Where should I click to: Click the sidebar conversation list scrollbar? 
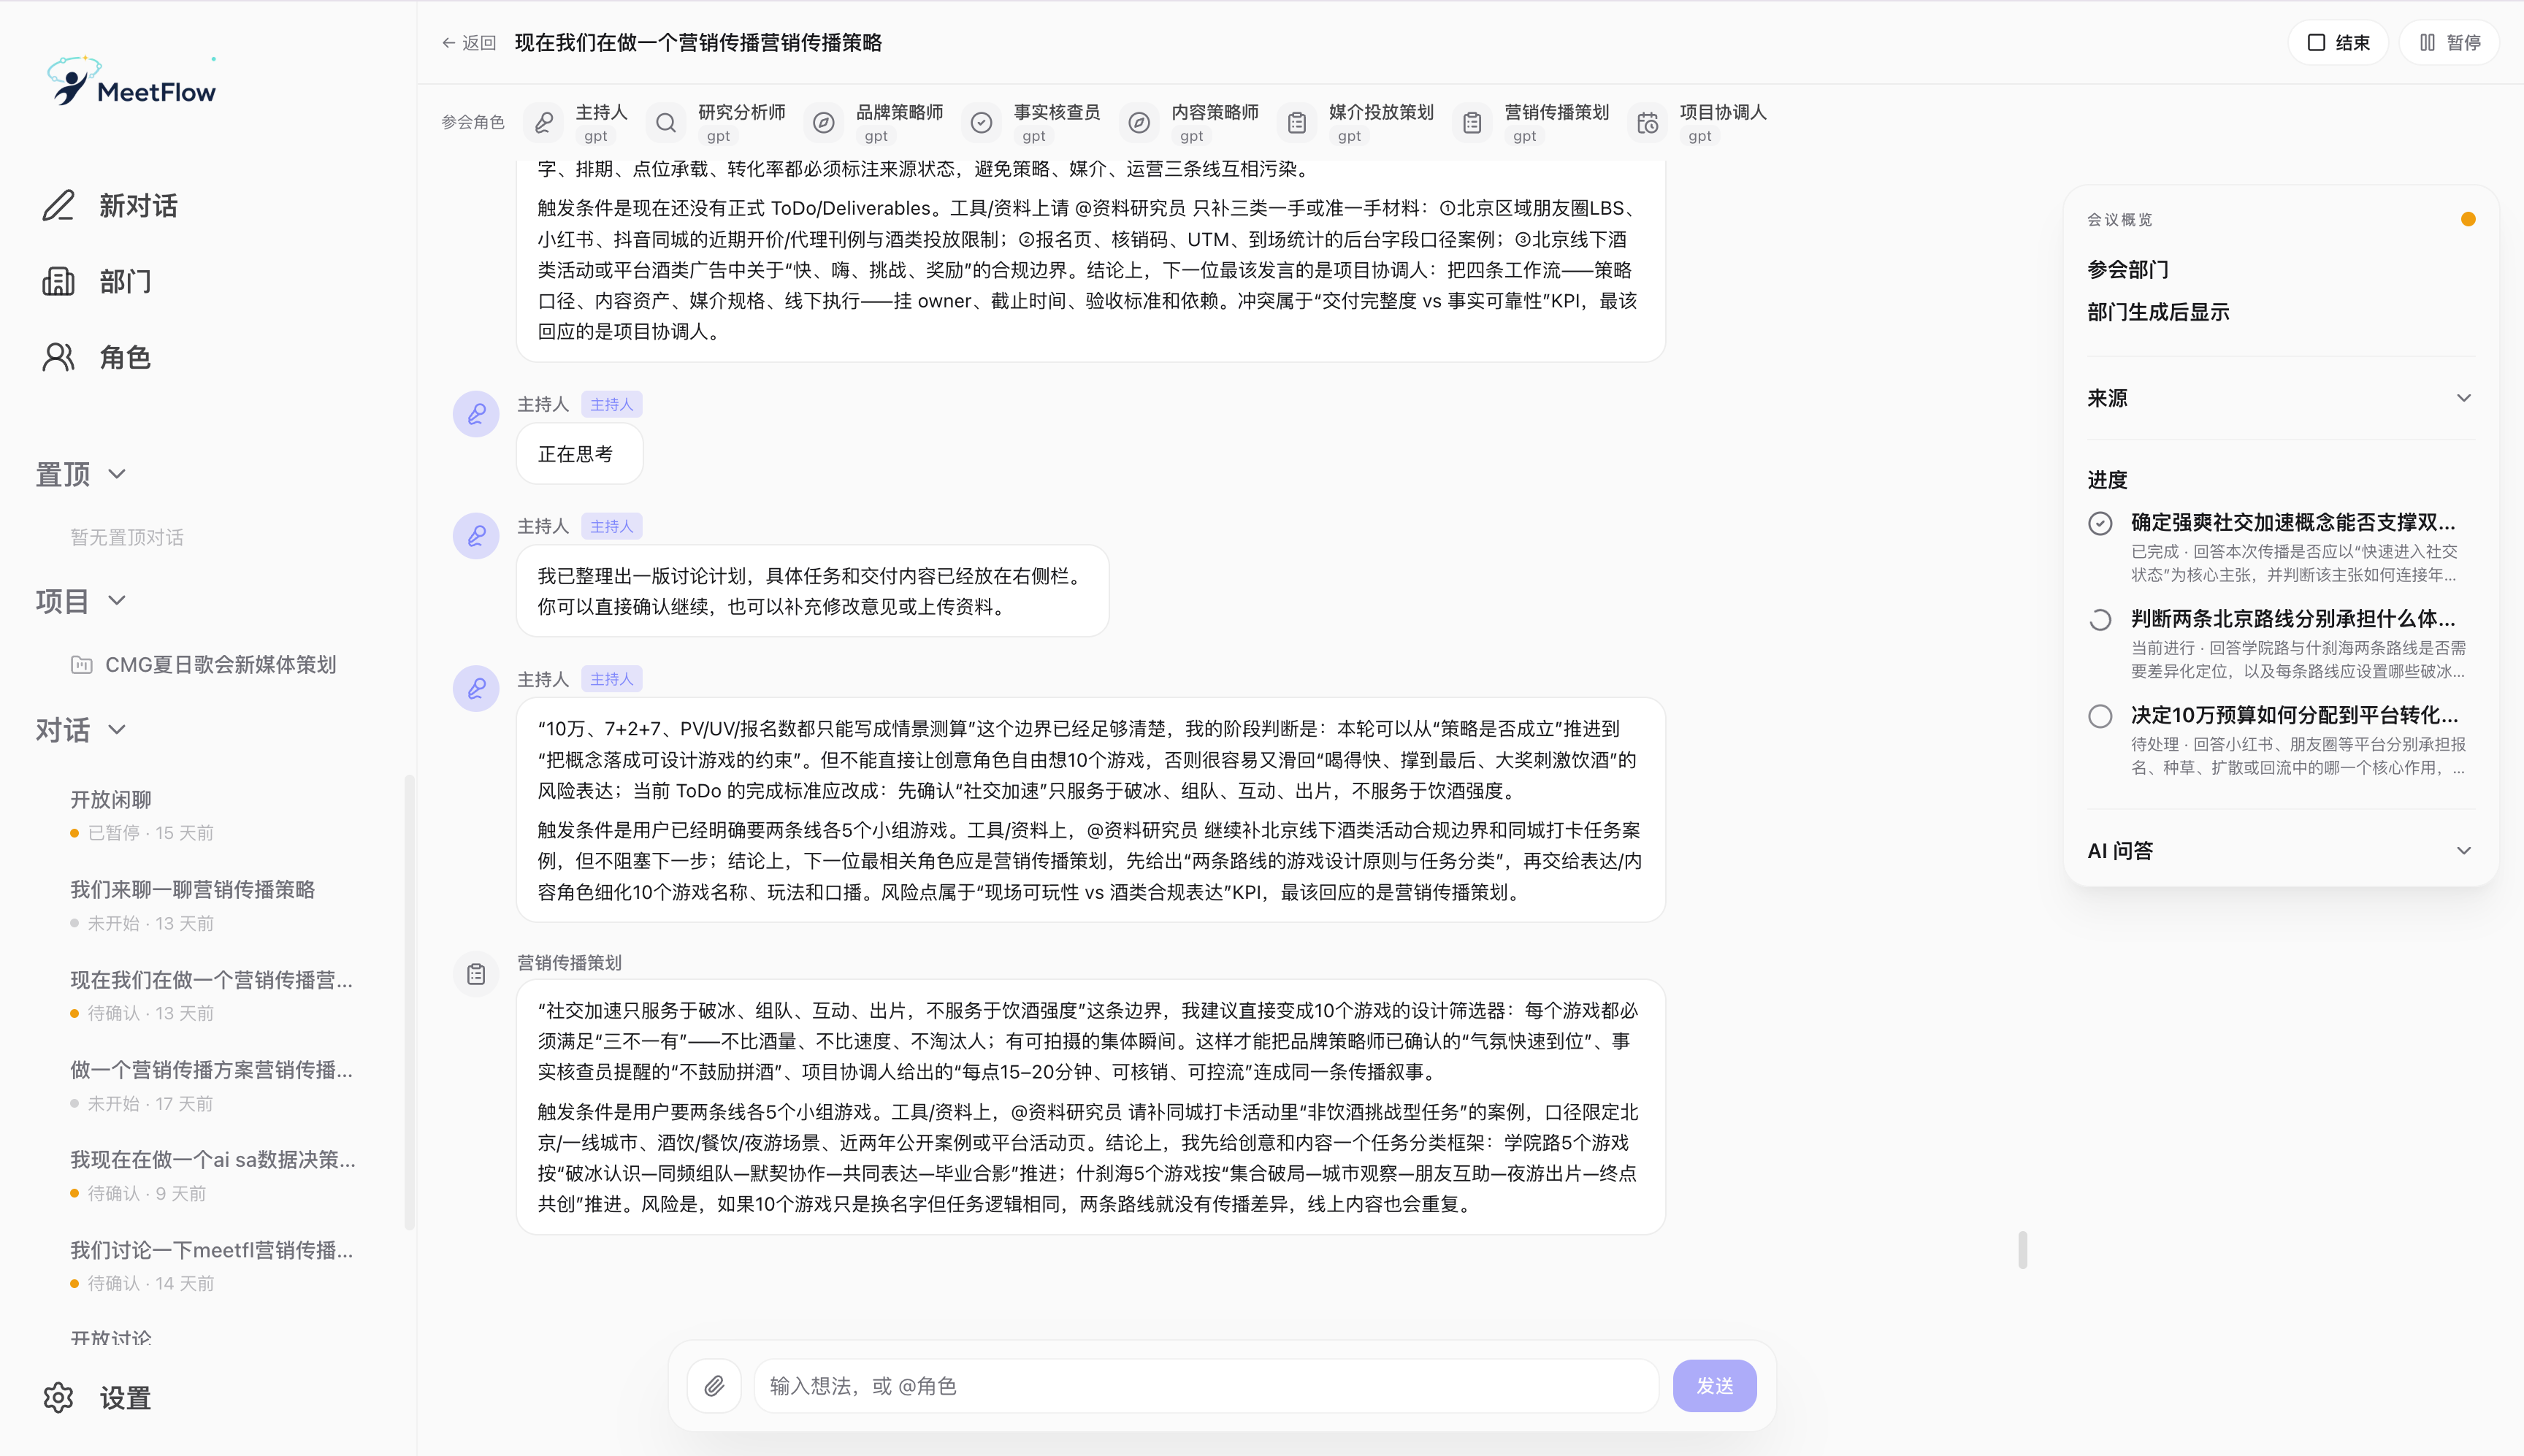click(x=409, y=1001)
